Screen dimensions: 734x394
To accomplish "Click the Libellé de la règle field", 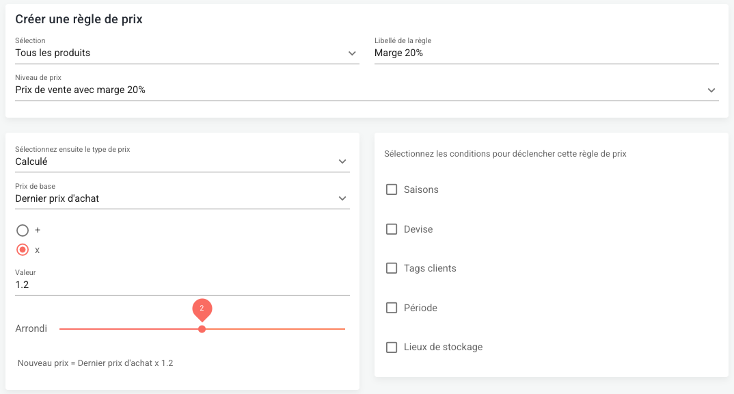I will [545, 53].
